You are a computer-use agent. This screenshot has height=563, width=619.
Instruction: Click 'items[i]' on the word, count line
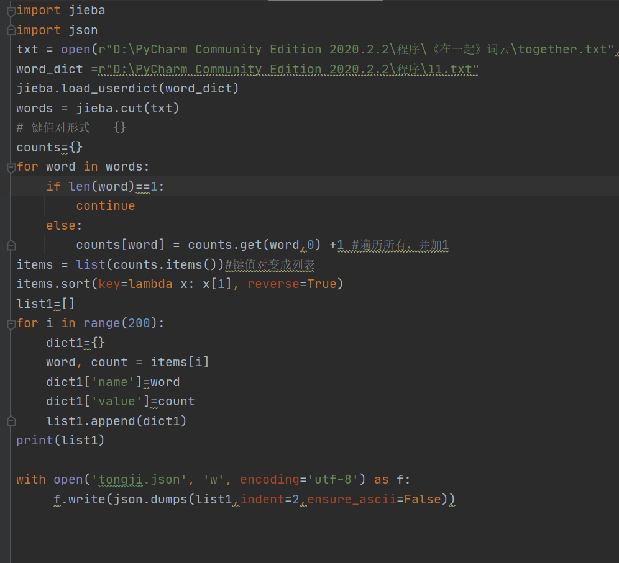point(180,362)
